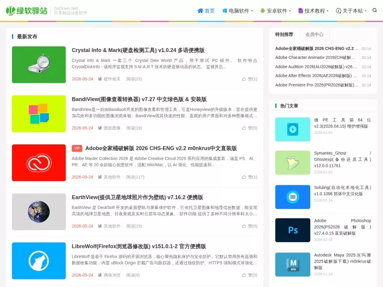Click the Android icon beside 安卓软件
This screenshot has width=383, height=287.
262,11
